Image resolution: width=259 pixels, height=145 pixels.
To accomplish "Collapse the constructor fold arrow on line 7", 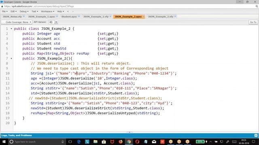I will (x=11, y=58).
